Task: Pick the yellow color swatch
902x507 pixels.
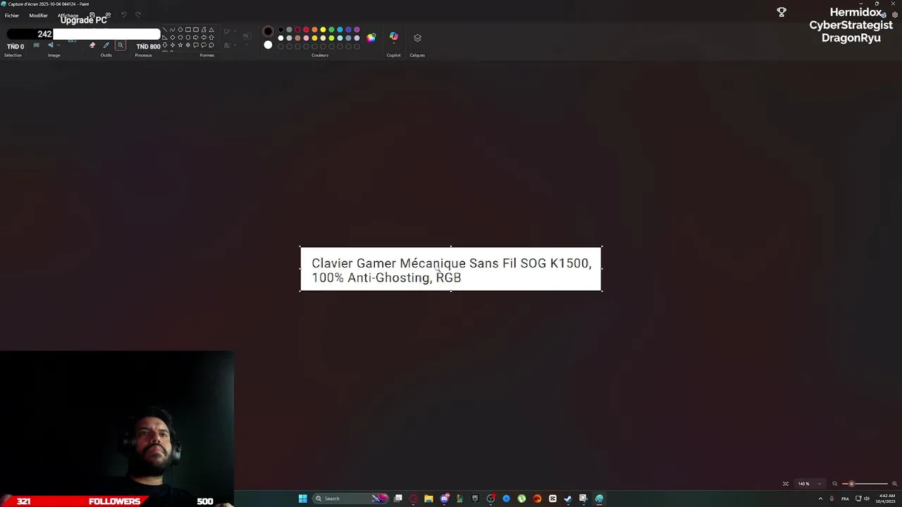Action: point(323,30)
